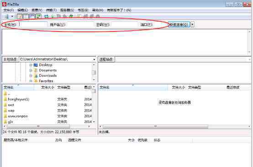Click the local tree vertical scrollbar
Viewport: 253px width, 167px height.
click(x=94, y=73)
